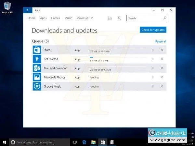Switch to the Movies & TV tab
The width and height of the screenshot is (195, 146).
[84, 18]
